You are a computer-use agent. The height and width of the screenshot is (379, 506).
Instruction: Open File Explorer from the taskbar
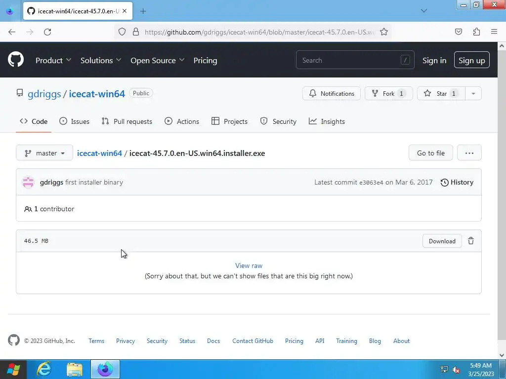[x=75, y=369]
